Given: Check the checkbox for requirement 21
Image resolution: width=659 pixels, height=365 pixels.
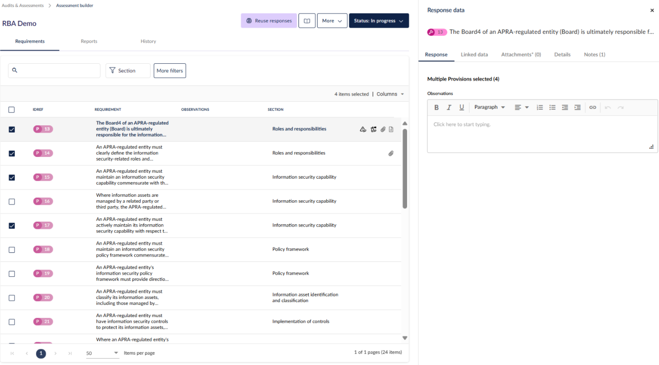Looking at the screenshot, I should [x=12, y=322].
